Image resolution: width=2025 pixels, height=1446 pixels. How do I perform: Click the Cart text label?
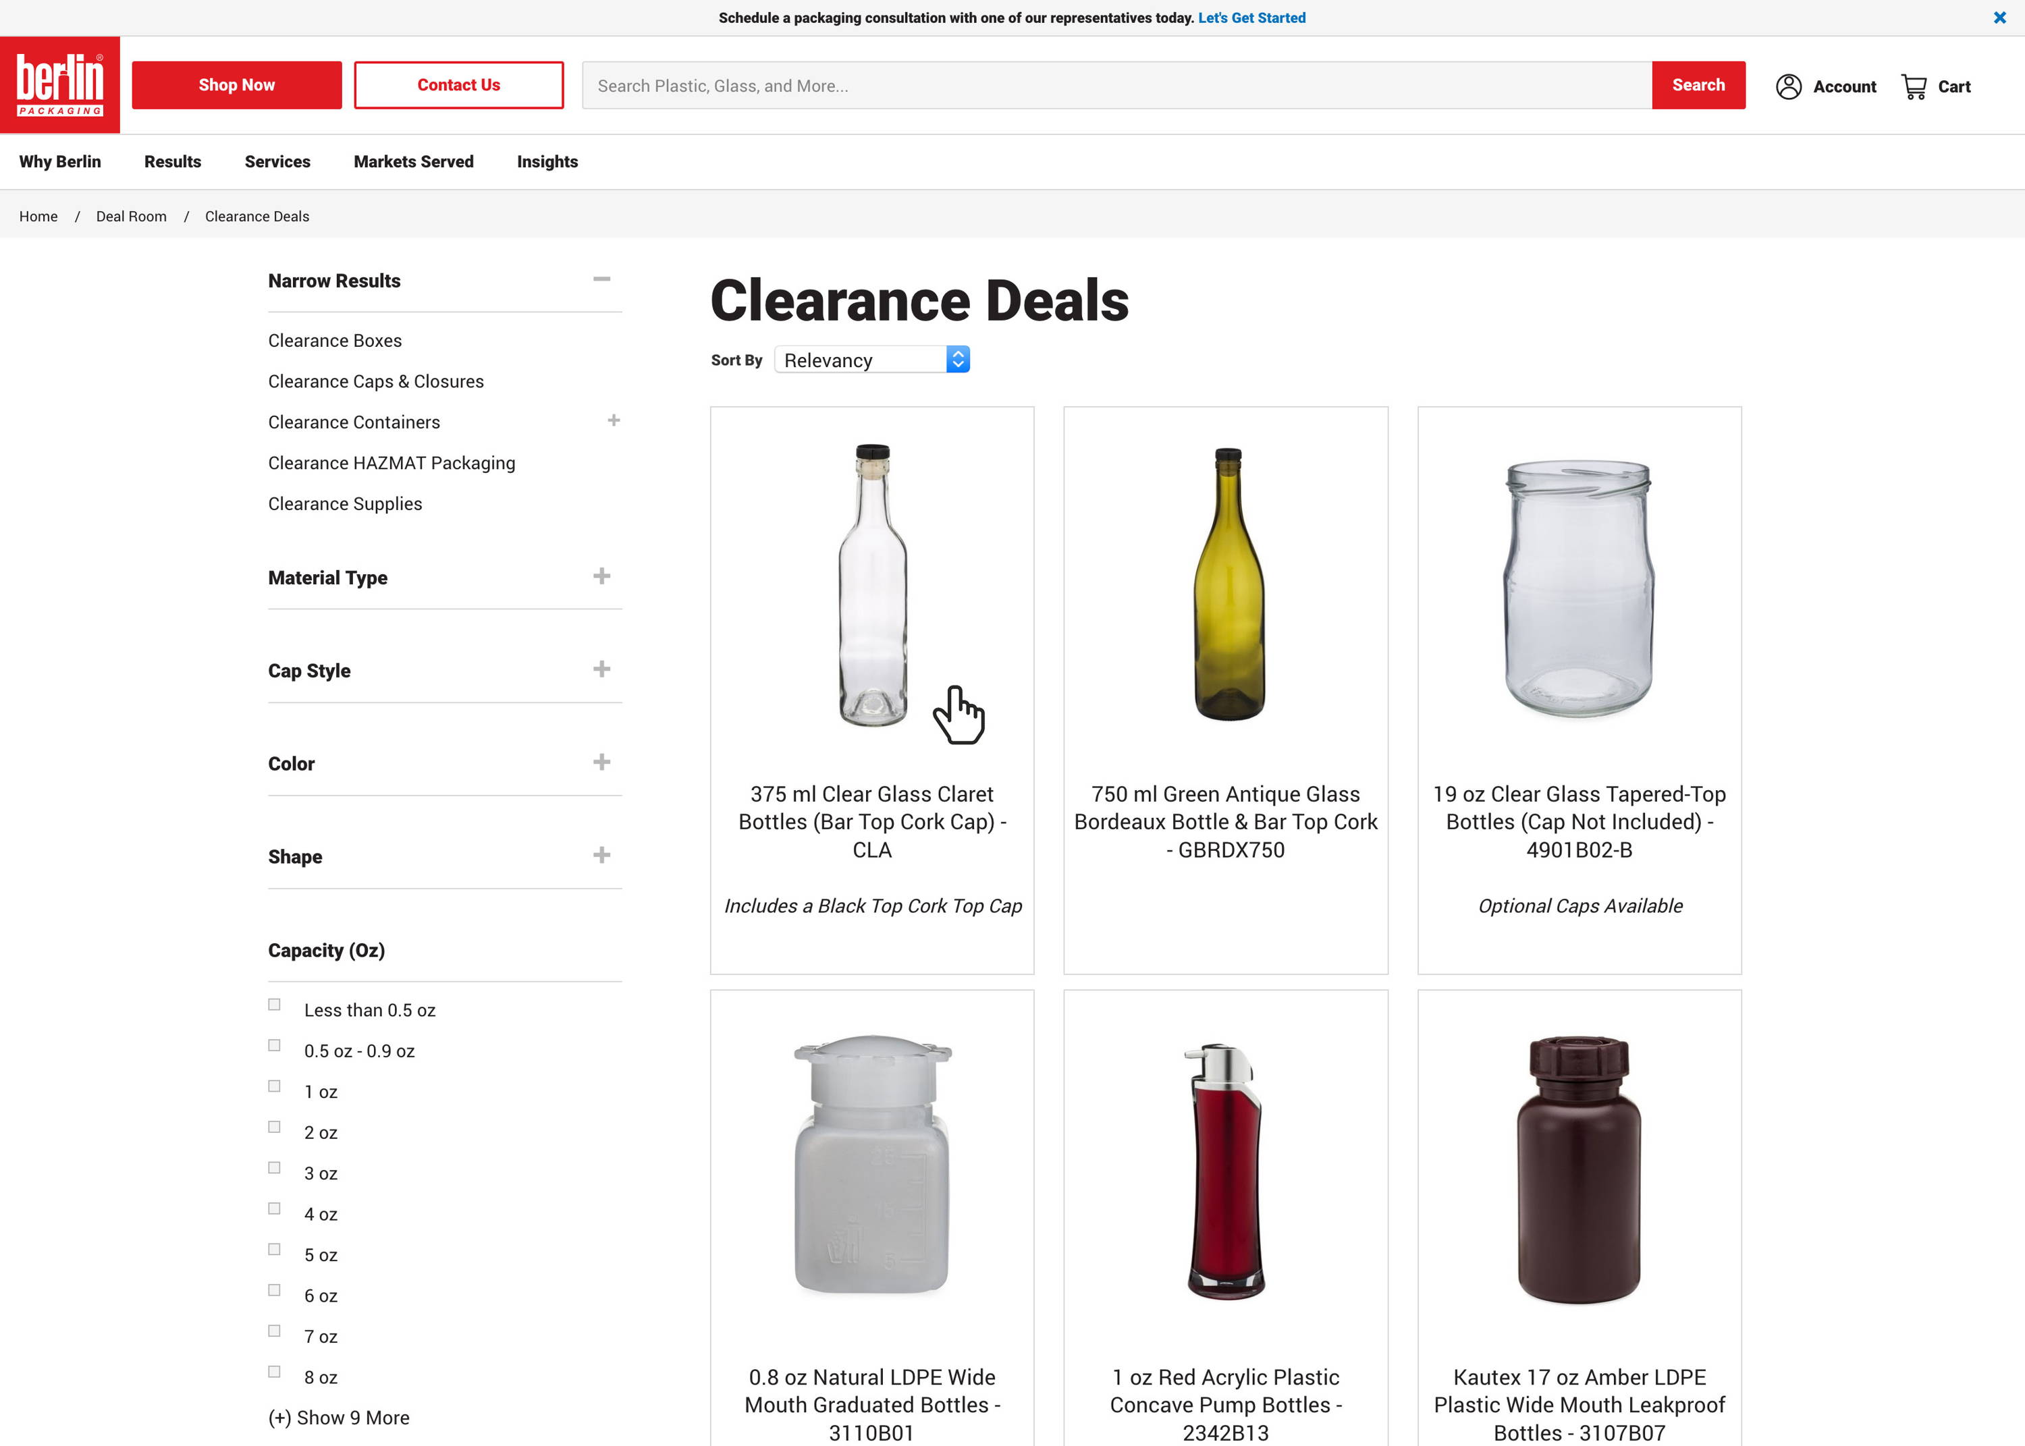pos(1953,86)
